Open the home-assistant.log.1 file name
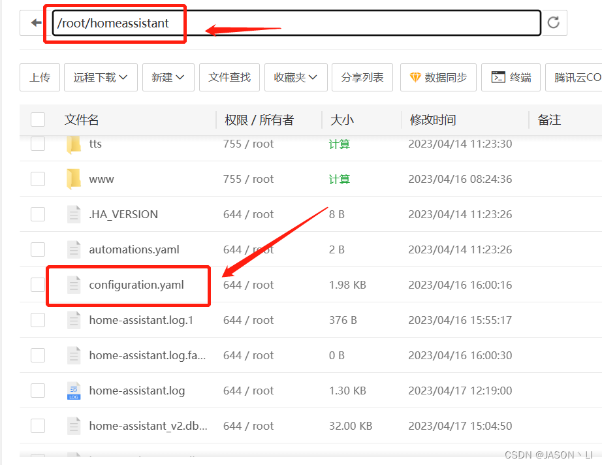The height and width of the screenshot is (465, 602). pos(141,320)
